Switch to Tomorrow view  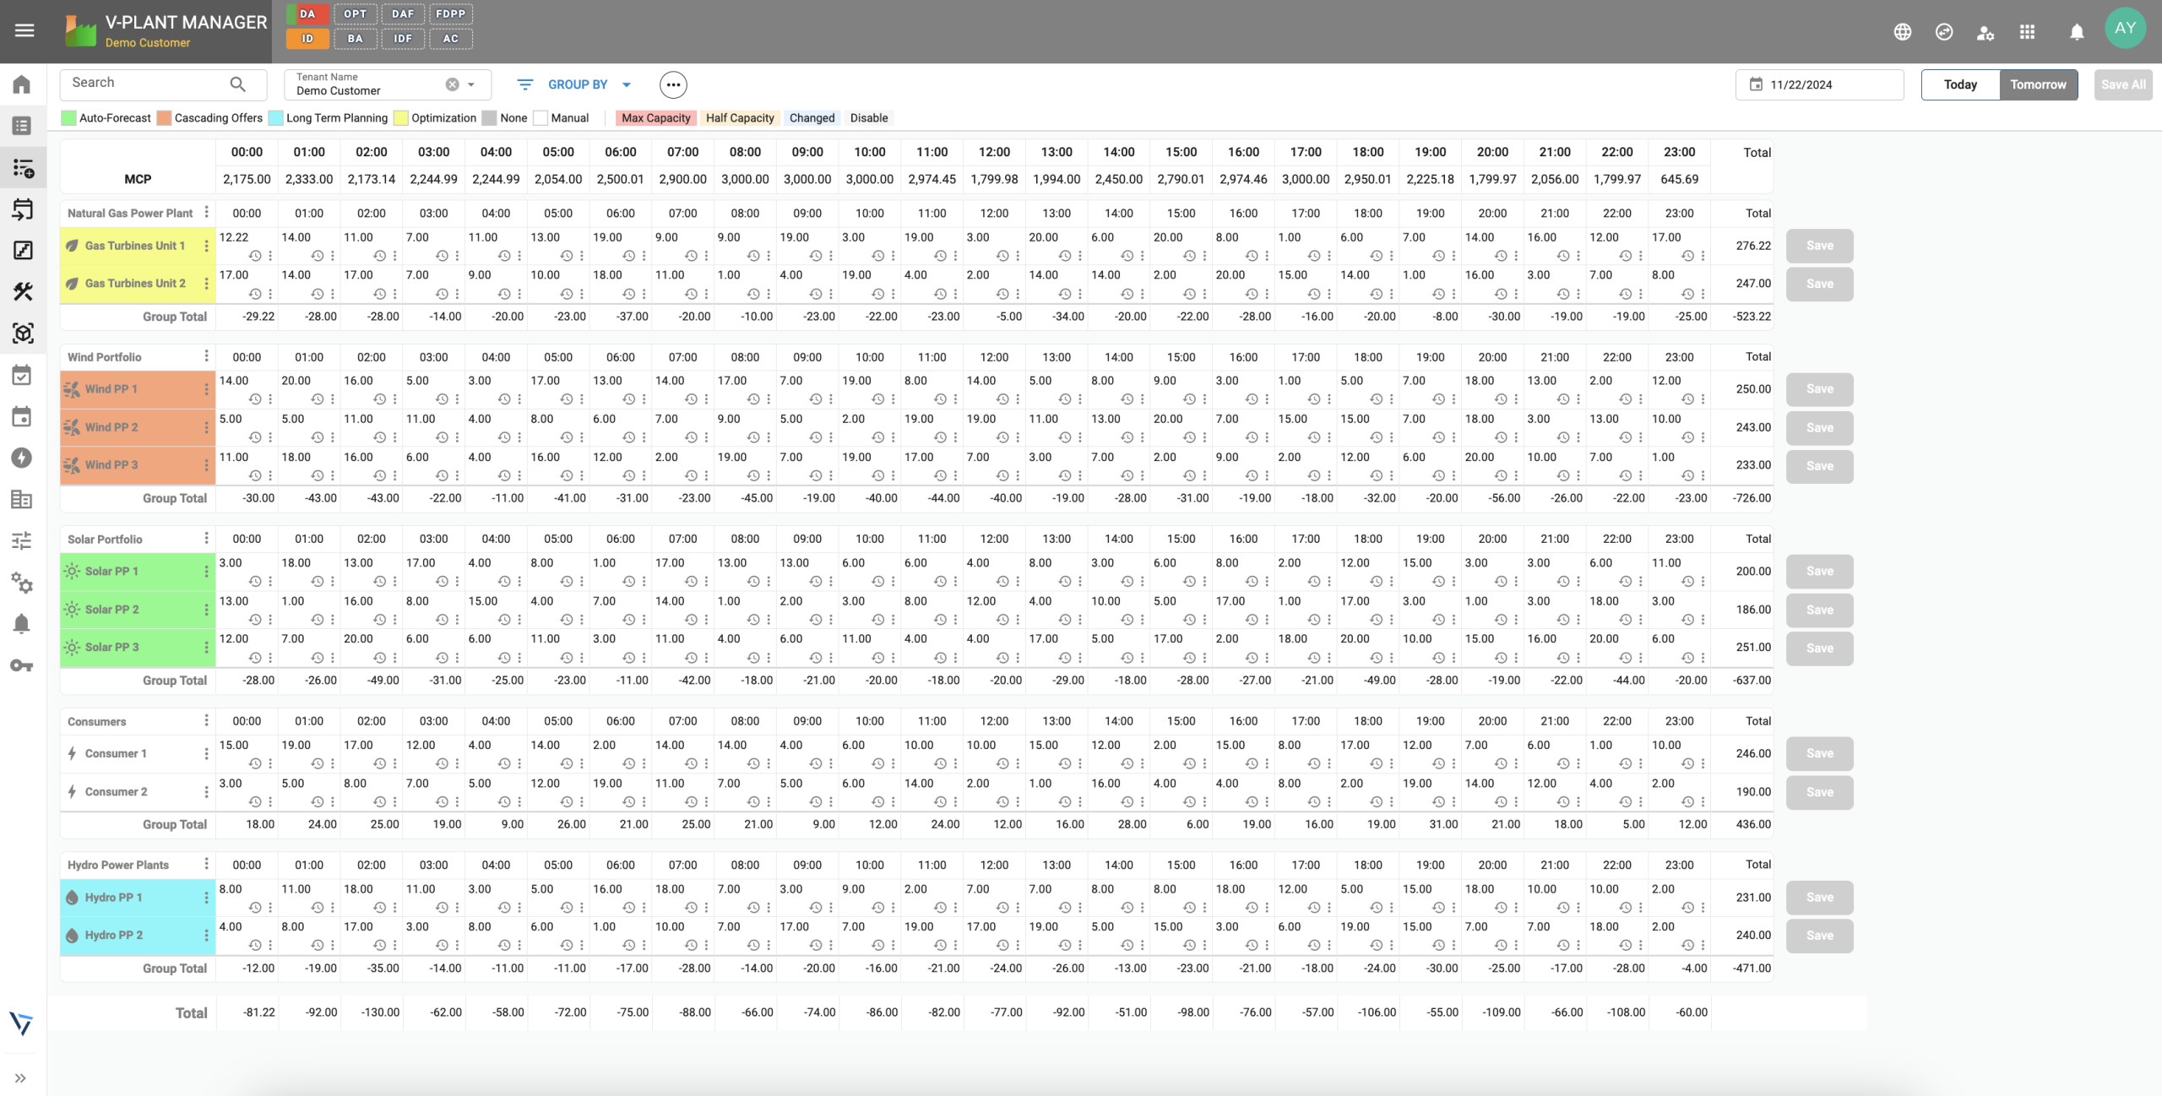[x=2037, y=84]
